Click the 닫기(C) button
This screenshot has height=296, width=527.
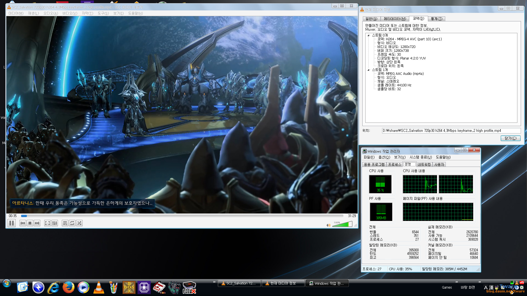pos(510,138)
